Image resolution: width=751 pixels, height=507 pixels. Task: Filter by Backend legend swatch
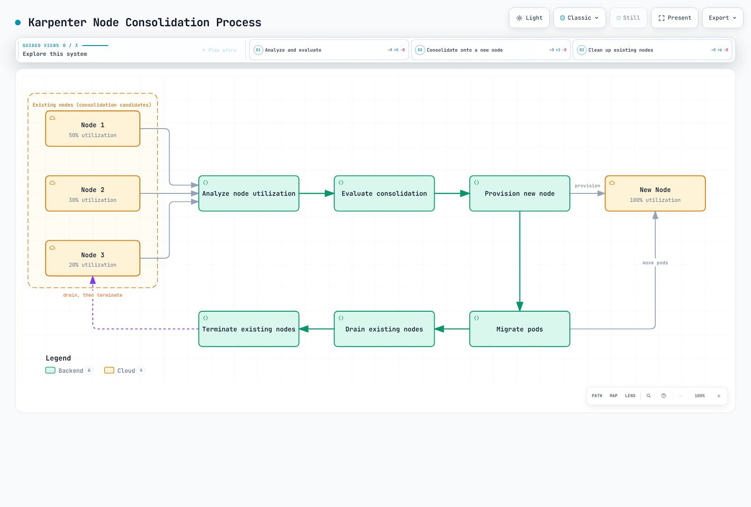tap(50, 370)
